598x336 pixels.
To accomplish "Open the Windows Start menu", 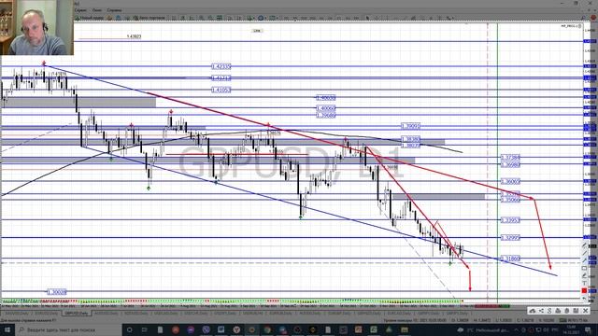I will coord(7,329).
